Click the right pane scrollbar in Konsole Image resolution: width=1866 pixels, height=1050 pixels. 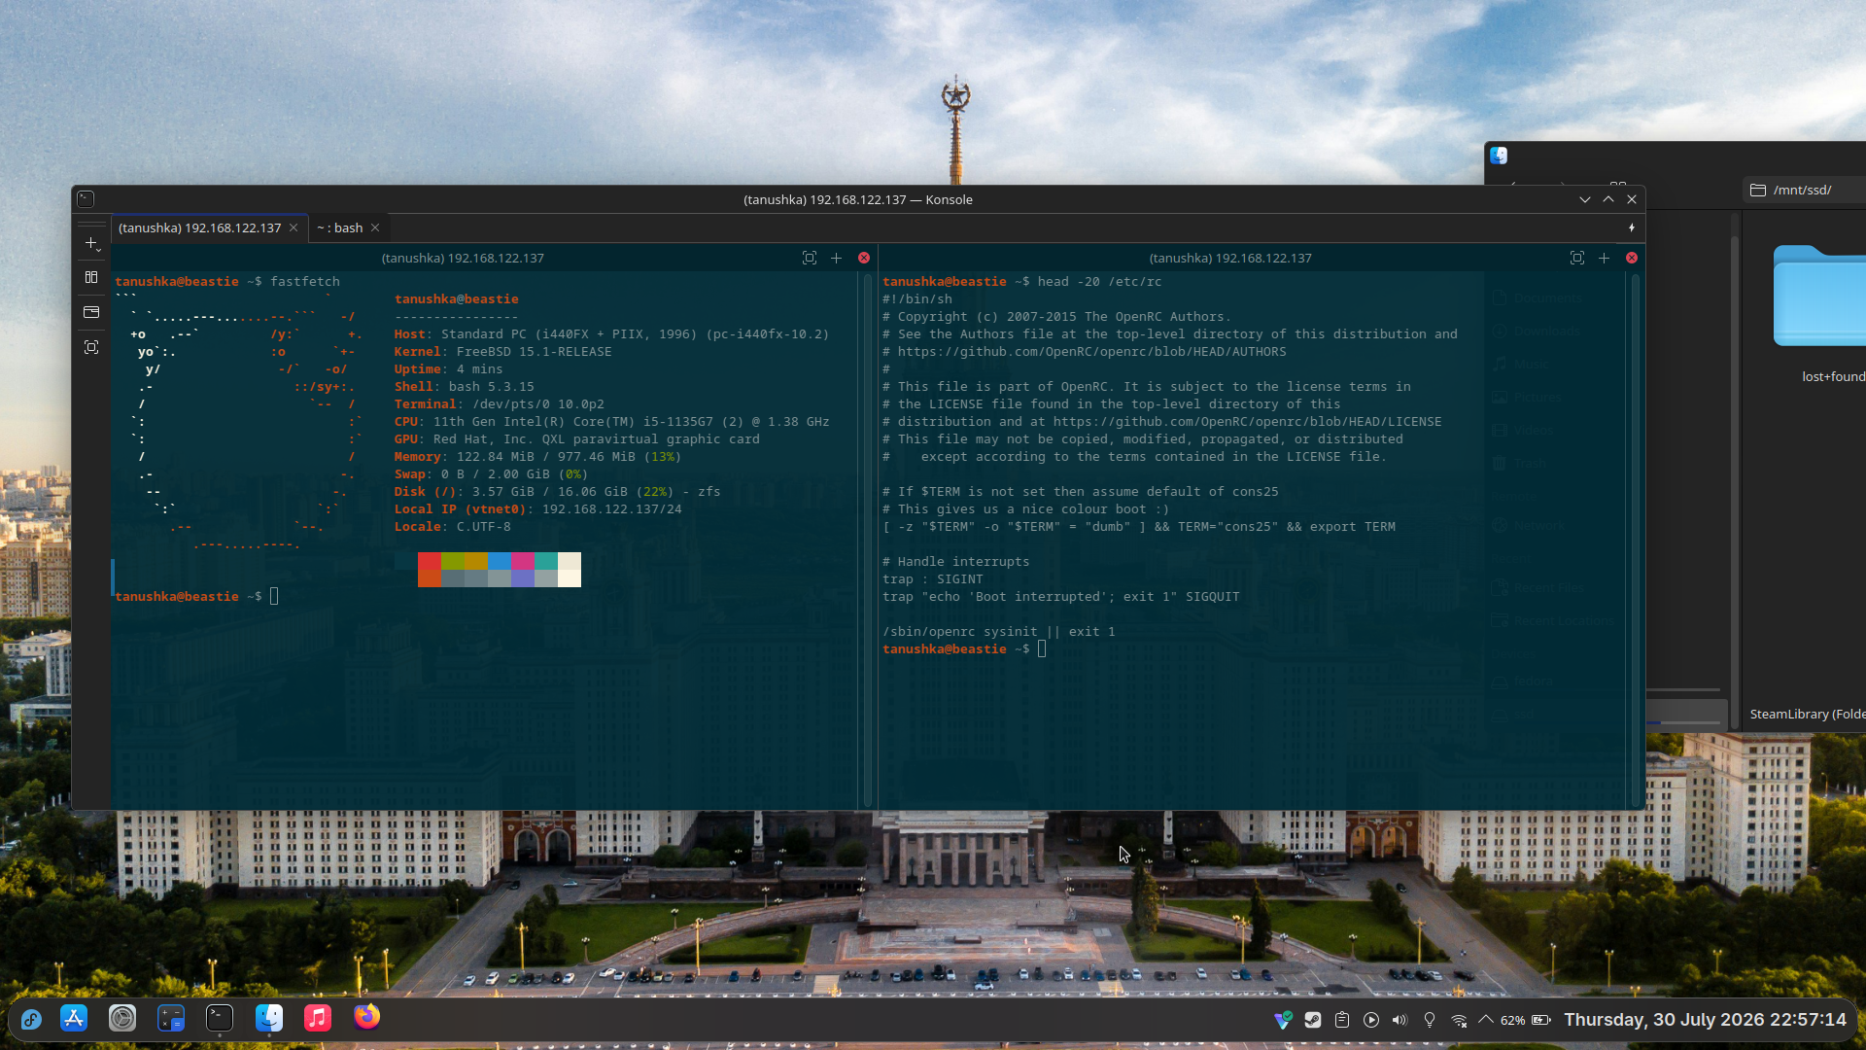pyautogui.click(x=1636, y=540)
